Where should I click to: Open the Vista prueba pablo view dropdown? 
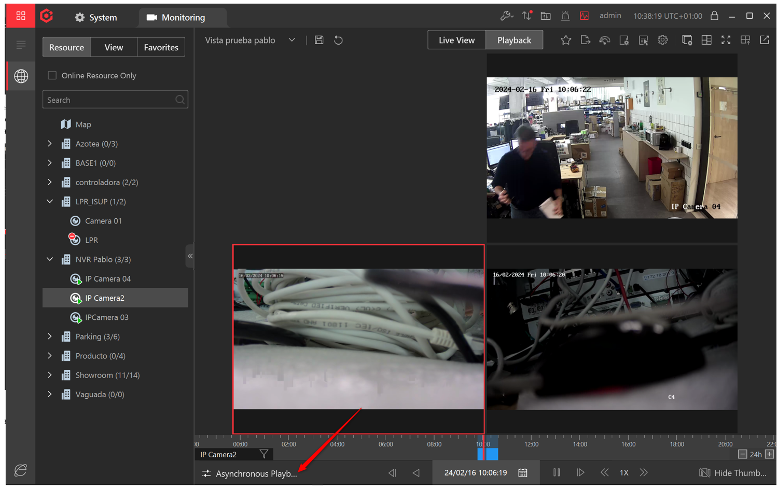pyautogui.click(x=292, y=40)
